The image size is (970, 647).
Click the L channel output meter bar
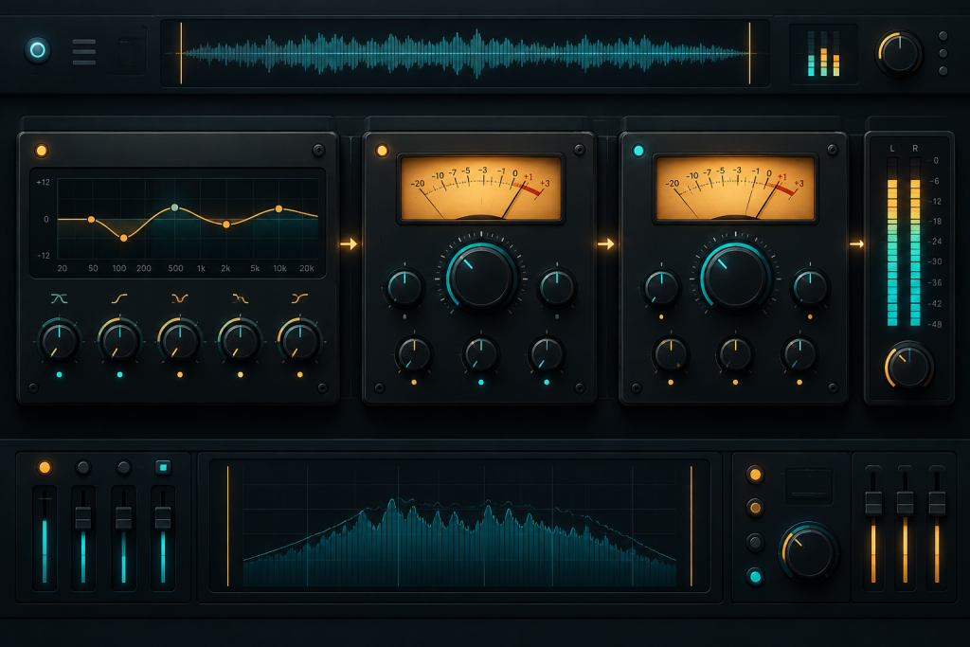pos(892,242)
